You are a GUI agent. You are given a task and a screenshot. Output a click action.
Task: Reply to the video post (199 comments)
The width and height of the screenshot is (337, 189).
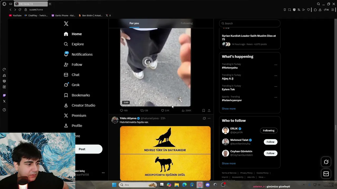pos(124,111)
